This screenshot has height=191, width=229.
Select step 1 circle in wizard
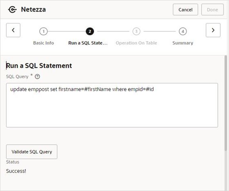(x=44, y=31)
